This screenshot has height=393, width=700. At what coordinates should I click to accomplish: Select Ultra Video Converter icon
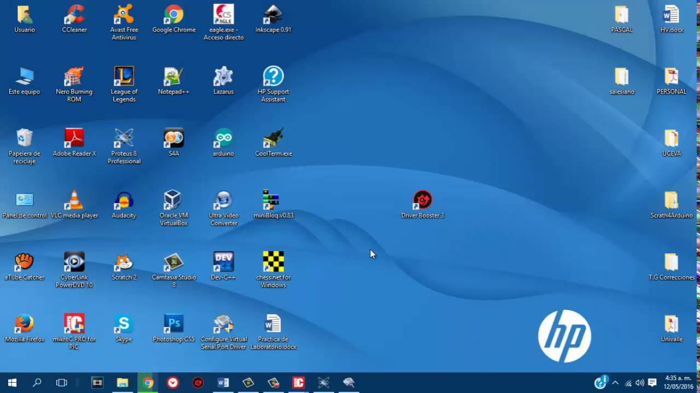click(x=224, y=208)
